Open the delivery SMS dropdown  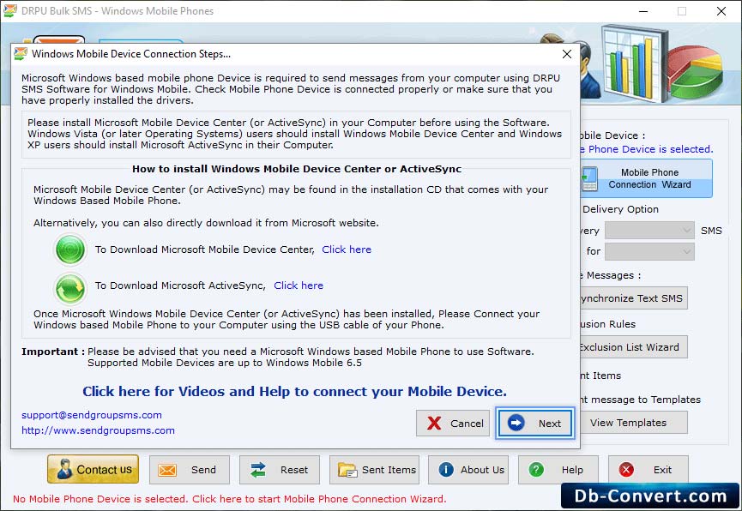coord(649,231)
